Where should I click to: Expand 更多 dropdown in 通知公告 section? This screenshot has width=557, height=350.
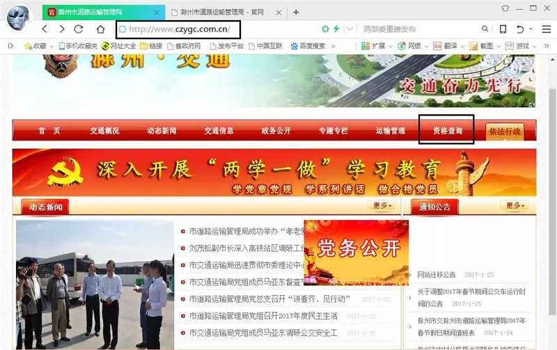[x=516, y=206]
